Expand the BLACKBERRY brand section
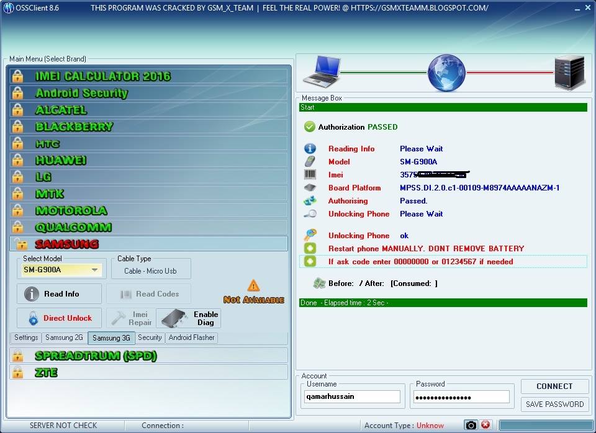Image resolution: width=596 pixels, height=433 pixels. tap(148, 127)
